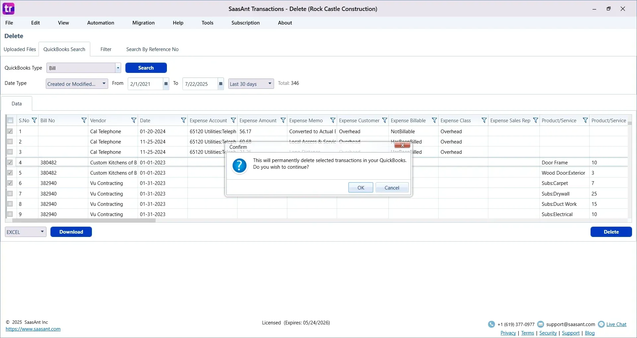Open the From date calendar picker
This screenshot has height=338, width=637.
166,84
